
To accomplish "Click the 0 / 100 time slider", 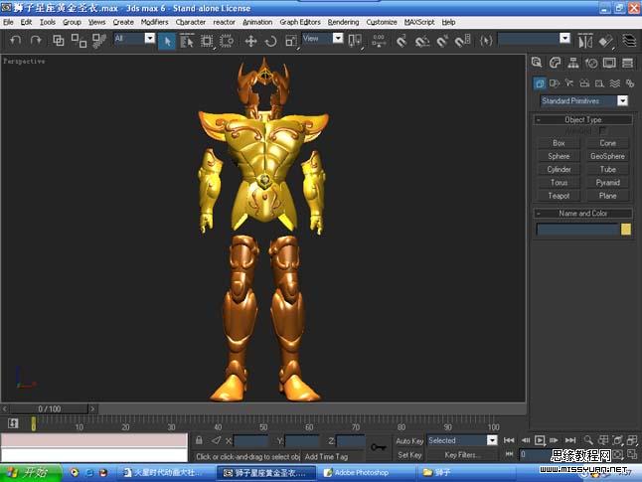I will 49,408.
